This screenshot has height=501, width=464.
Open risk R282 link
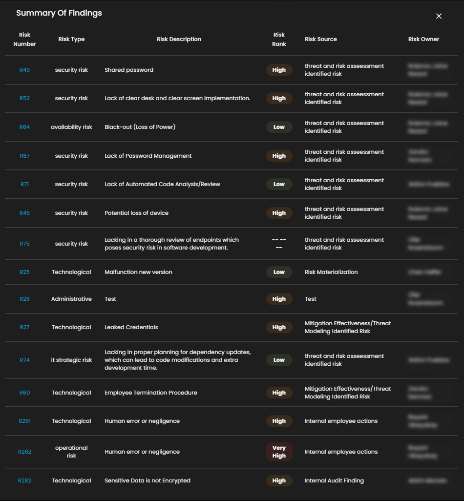[x=24, y=480]
